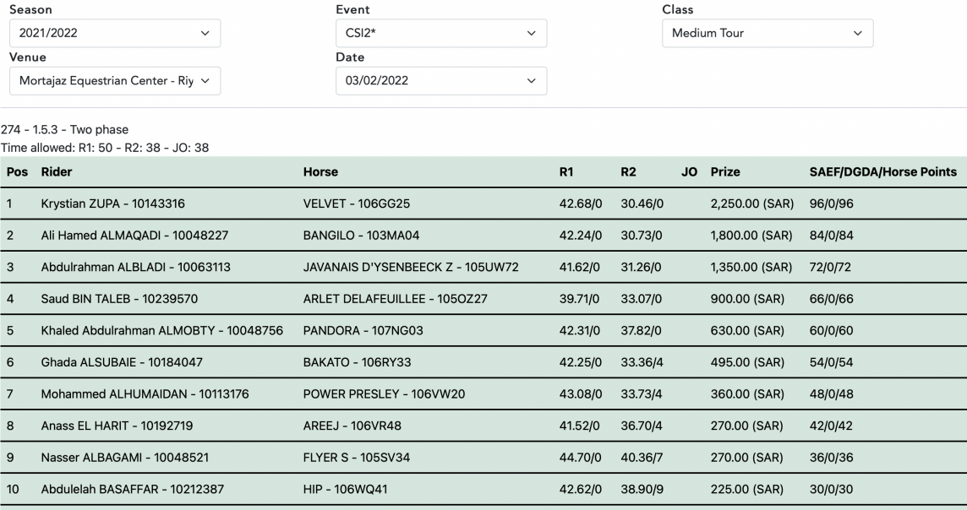Click the Pos column header

(x=17, y=172)
